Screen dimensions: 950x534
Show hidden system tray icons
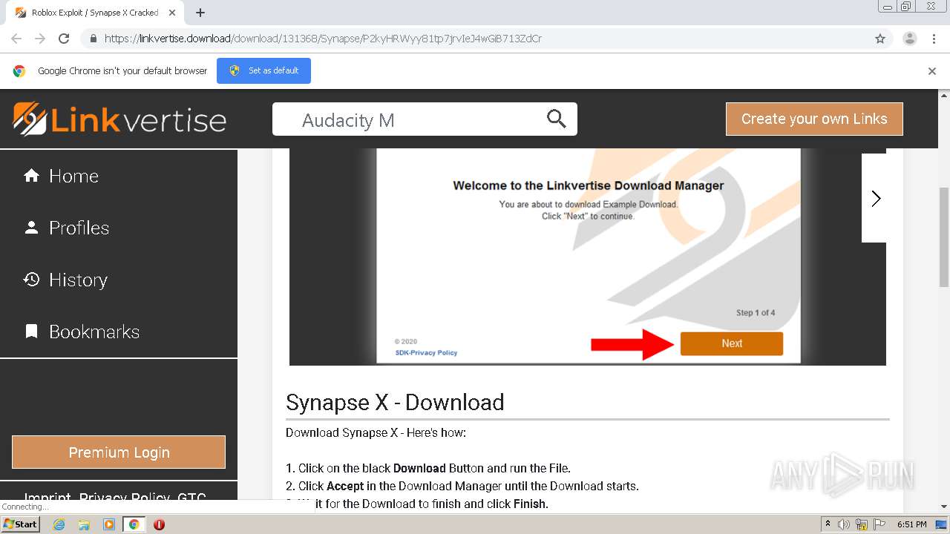point(828,524)
